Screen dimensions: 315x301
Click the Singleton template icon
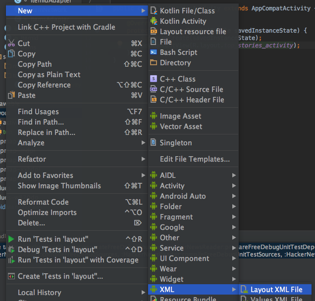pyautogui.click(x=154, y=142)
